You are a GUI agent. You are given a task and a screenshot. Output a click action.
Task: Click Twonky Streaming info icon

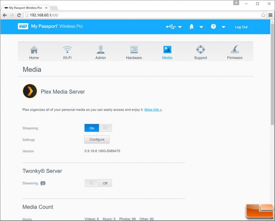pos(43,183)
